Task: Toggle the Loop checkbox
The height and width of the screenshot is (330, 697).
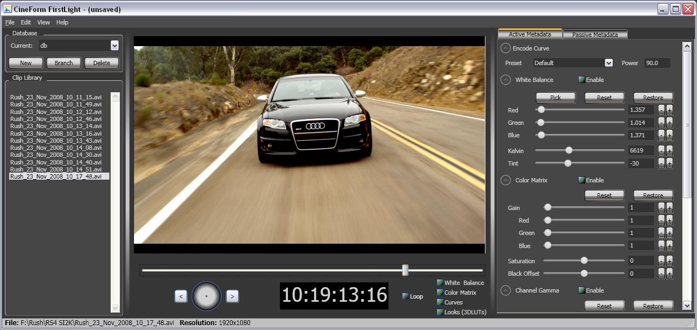Action: click(x=406, y=296)
